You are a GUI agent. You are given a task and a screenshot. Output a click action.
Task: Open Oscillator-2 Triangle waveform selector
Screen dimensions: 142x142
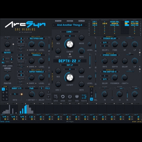coord(36,55)
